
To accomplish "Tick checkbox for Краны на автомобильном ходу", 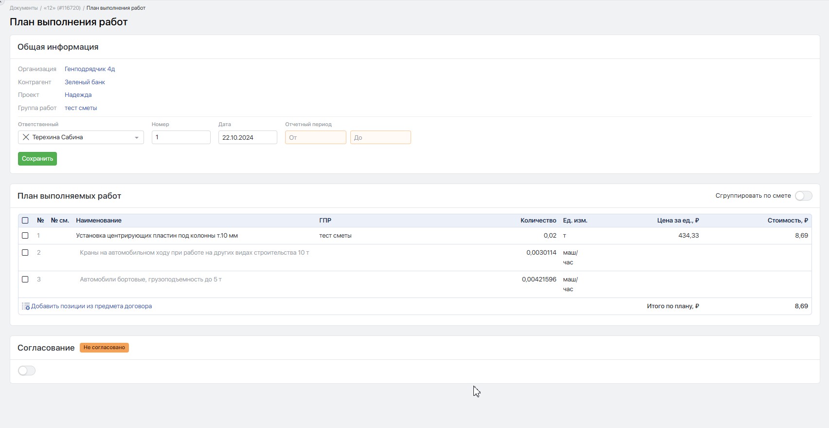I will 25,253.
